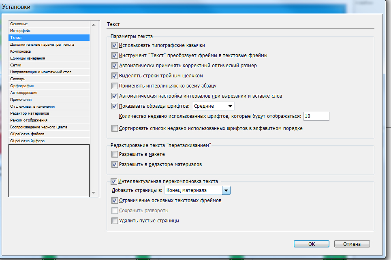Enable Применять интерлиньяж ко всему абзацу

pos(114,86)
